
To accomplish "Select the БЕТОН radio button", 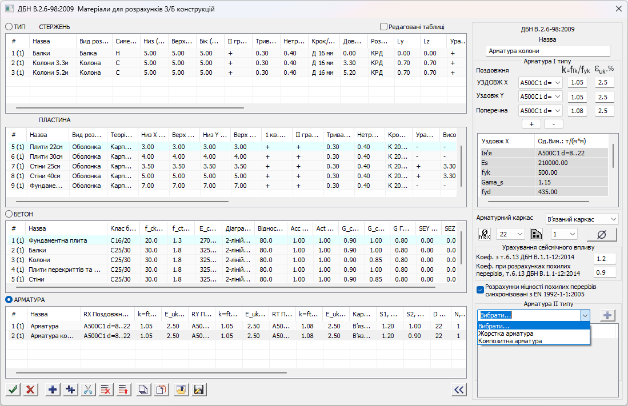I will [x=9, y=214].
